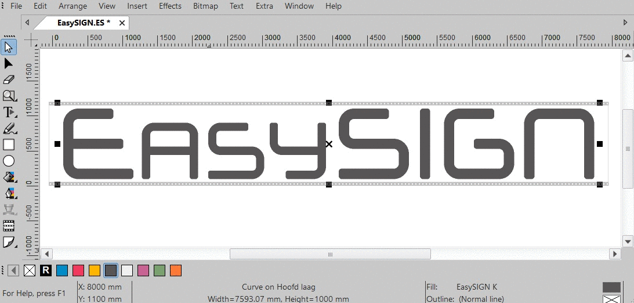Open the Extra menu
This screenshot has height=303, width=634.
pos(265,6)
